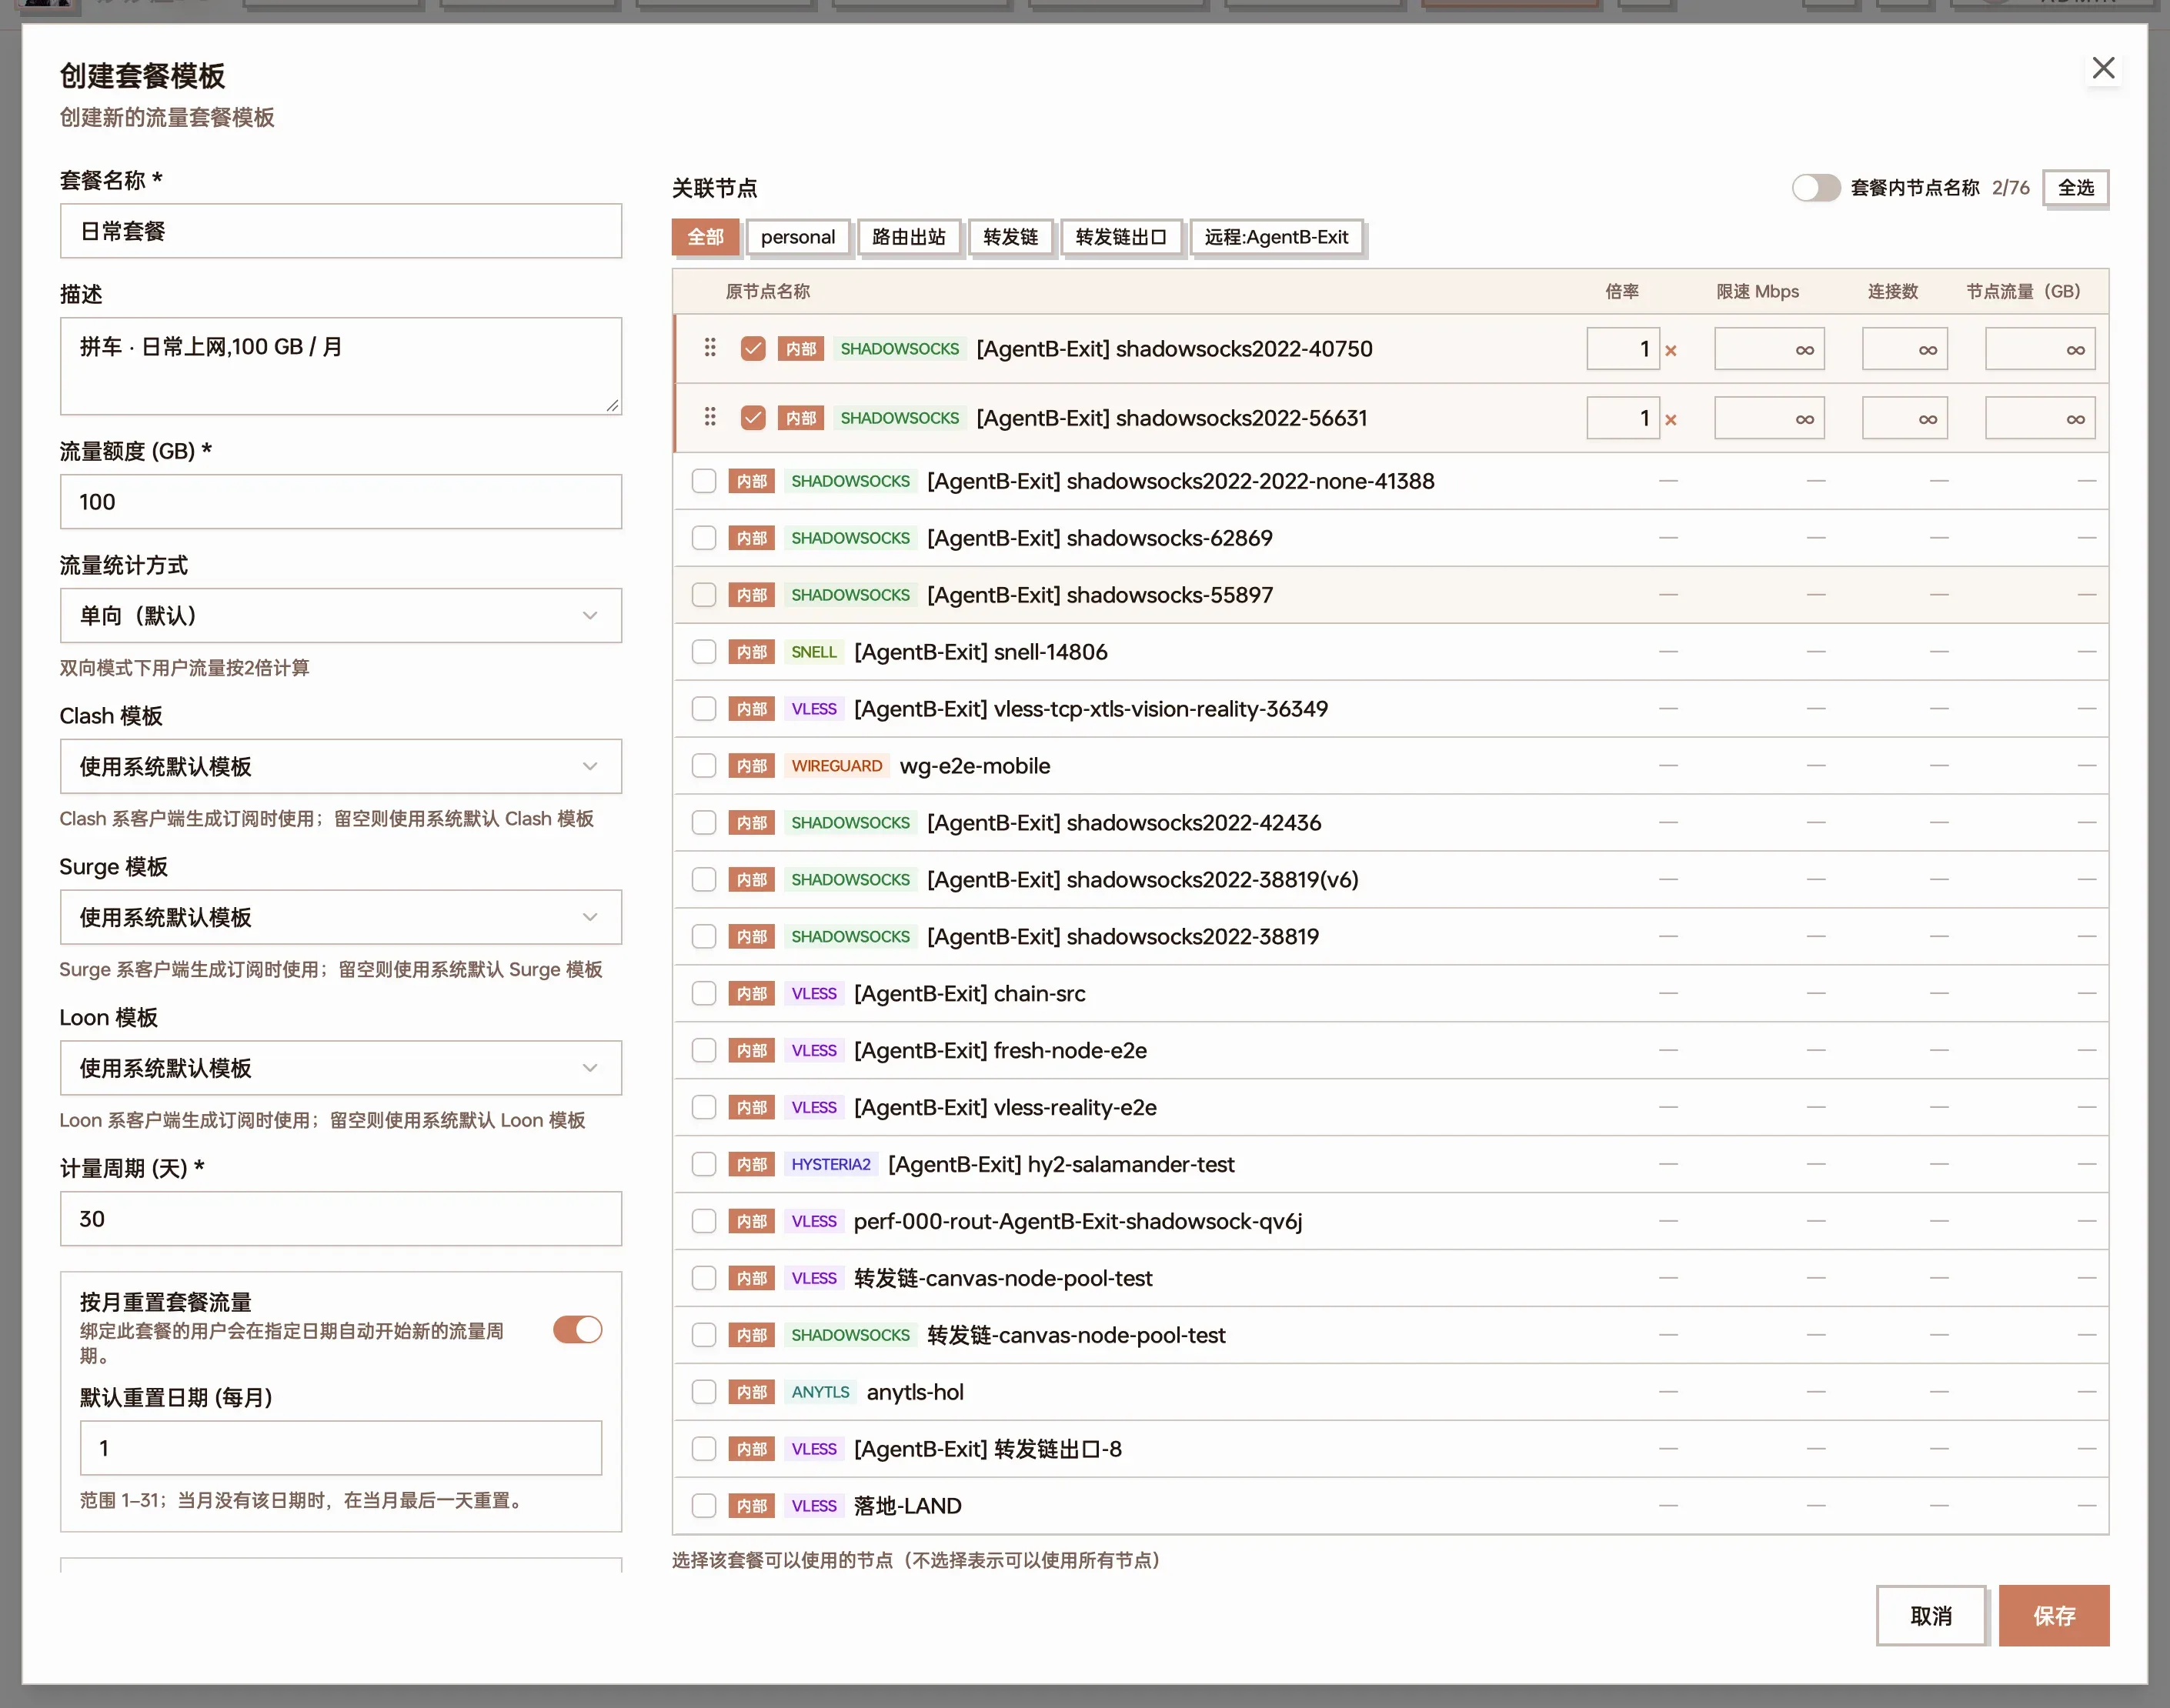Viewport: 2170px width, 1708px height.
Task: Click the perf-000-rout-AgentB-Exit-shadowsock-qv6j node name
Action: point(1078,1221)
